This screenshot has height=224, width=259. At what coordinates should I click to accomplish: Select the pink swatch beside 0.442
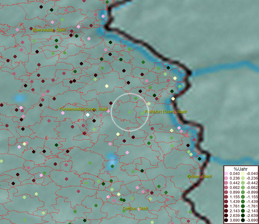tap(226, 183)
